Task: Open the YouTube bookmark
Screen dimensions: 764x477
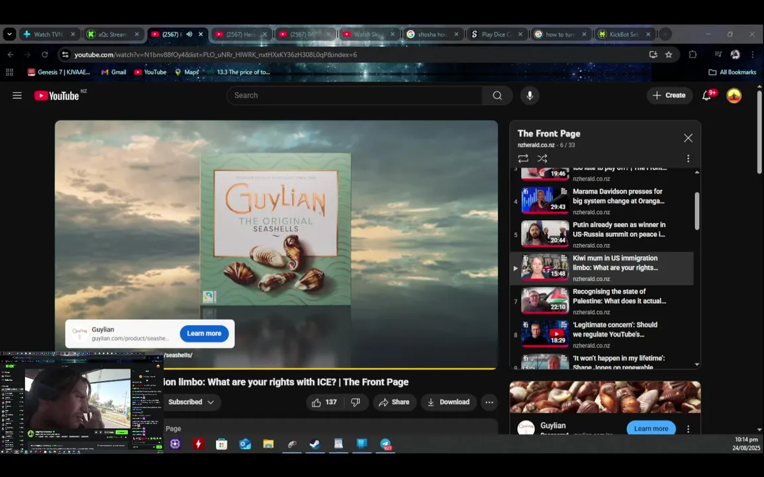Action: pos(150,72)
